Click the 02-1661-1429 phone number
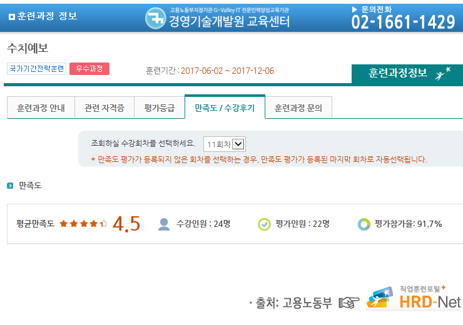 (x=403, y=22)
